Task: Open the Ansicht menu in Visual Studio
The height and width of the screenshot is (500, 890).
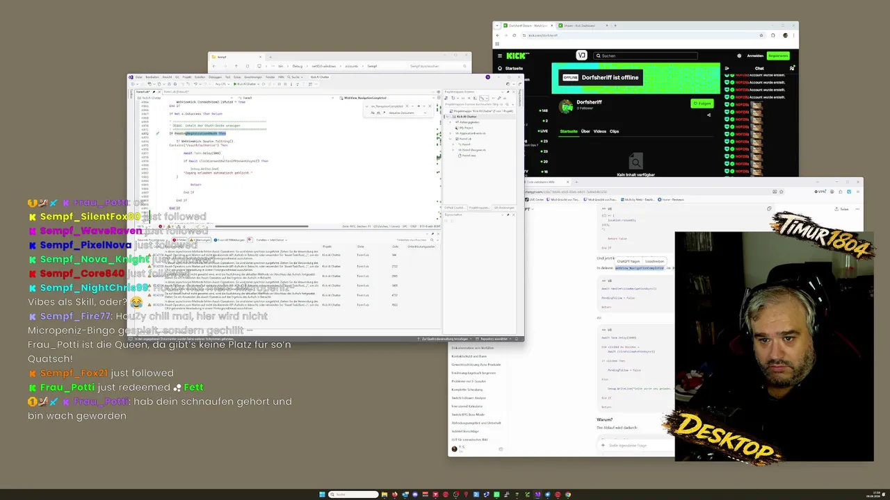Action: (x=167, y=77)
